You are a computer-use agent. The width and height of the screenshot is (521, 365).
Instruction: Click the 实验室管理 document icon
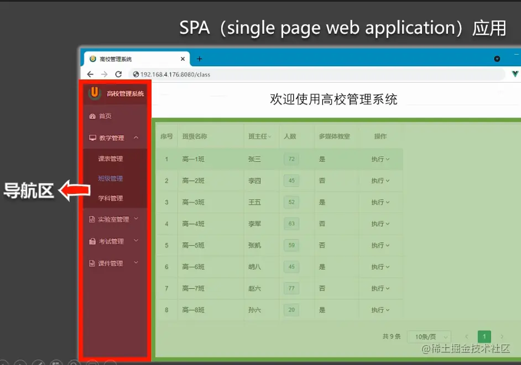(92, 219)
